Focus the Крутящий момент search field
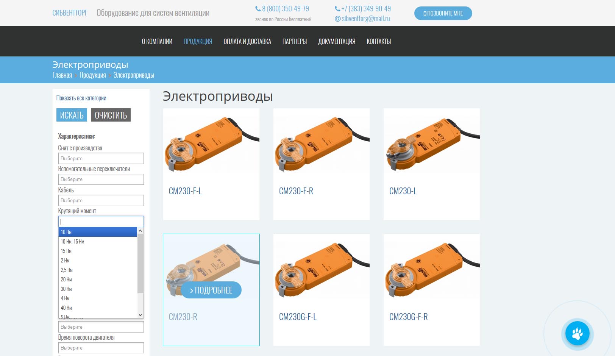Image resolution: width=615 pixels, height=356 pixels. pos(101,222)
